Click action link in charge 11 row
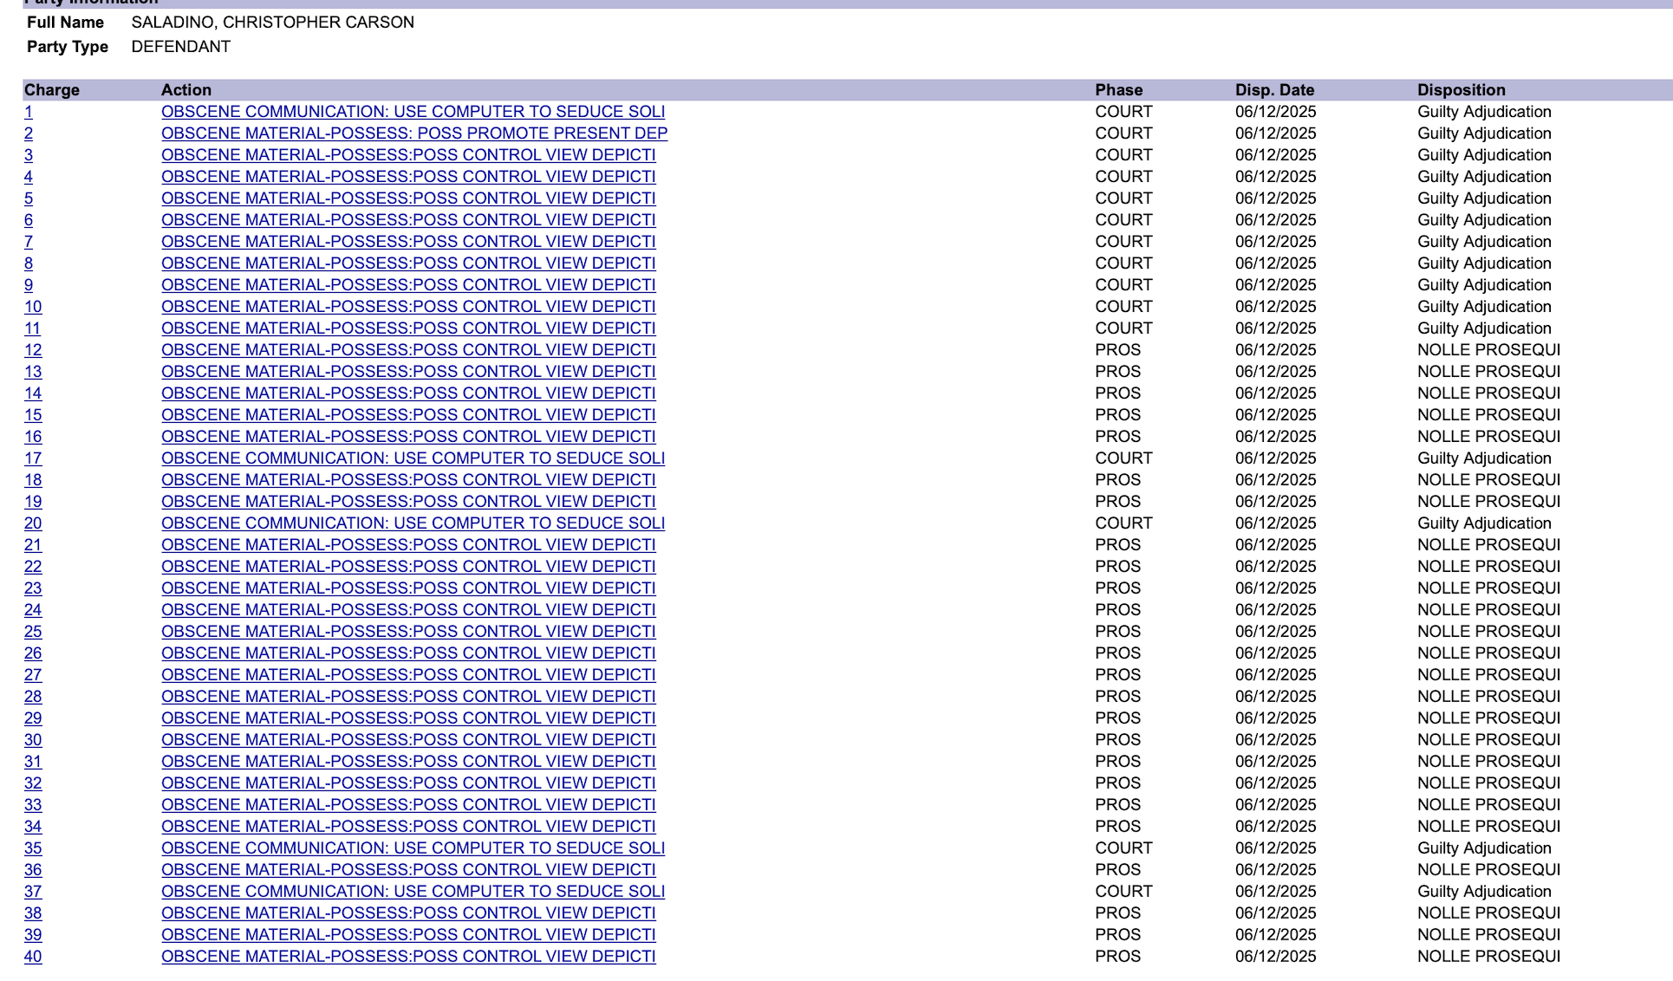Image resolution: width=1673 pixels, height=981 pixels. tap(408, 328)
